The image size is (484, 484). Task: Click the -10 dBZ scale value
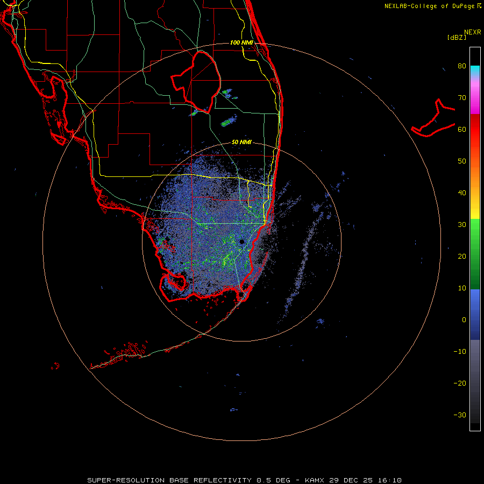click(460, 352)
